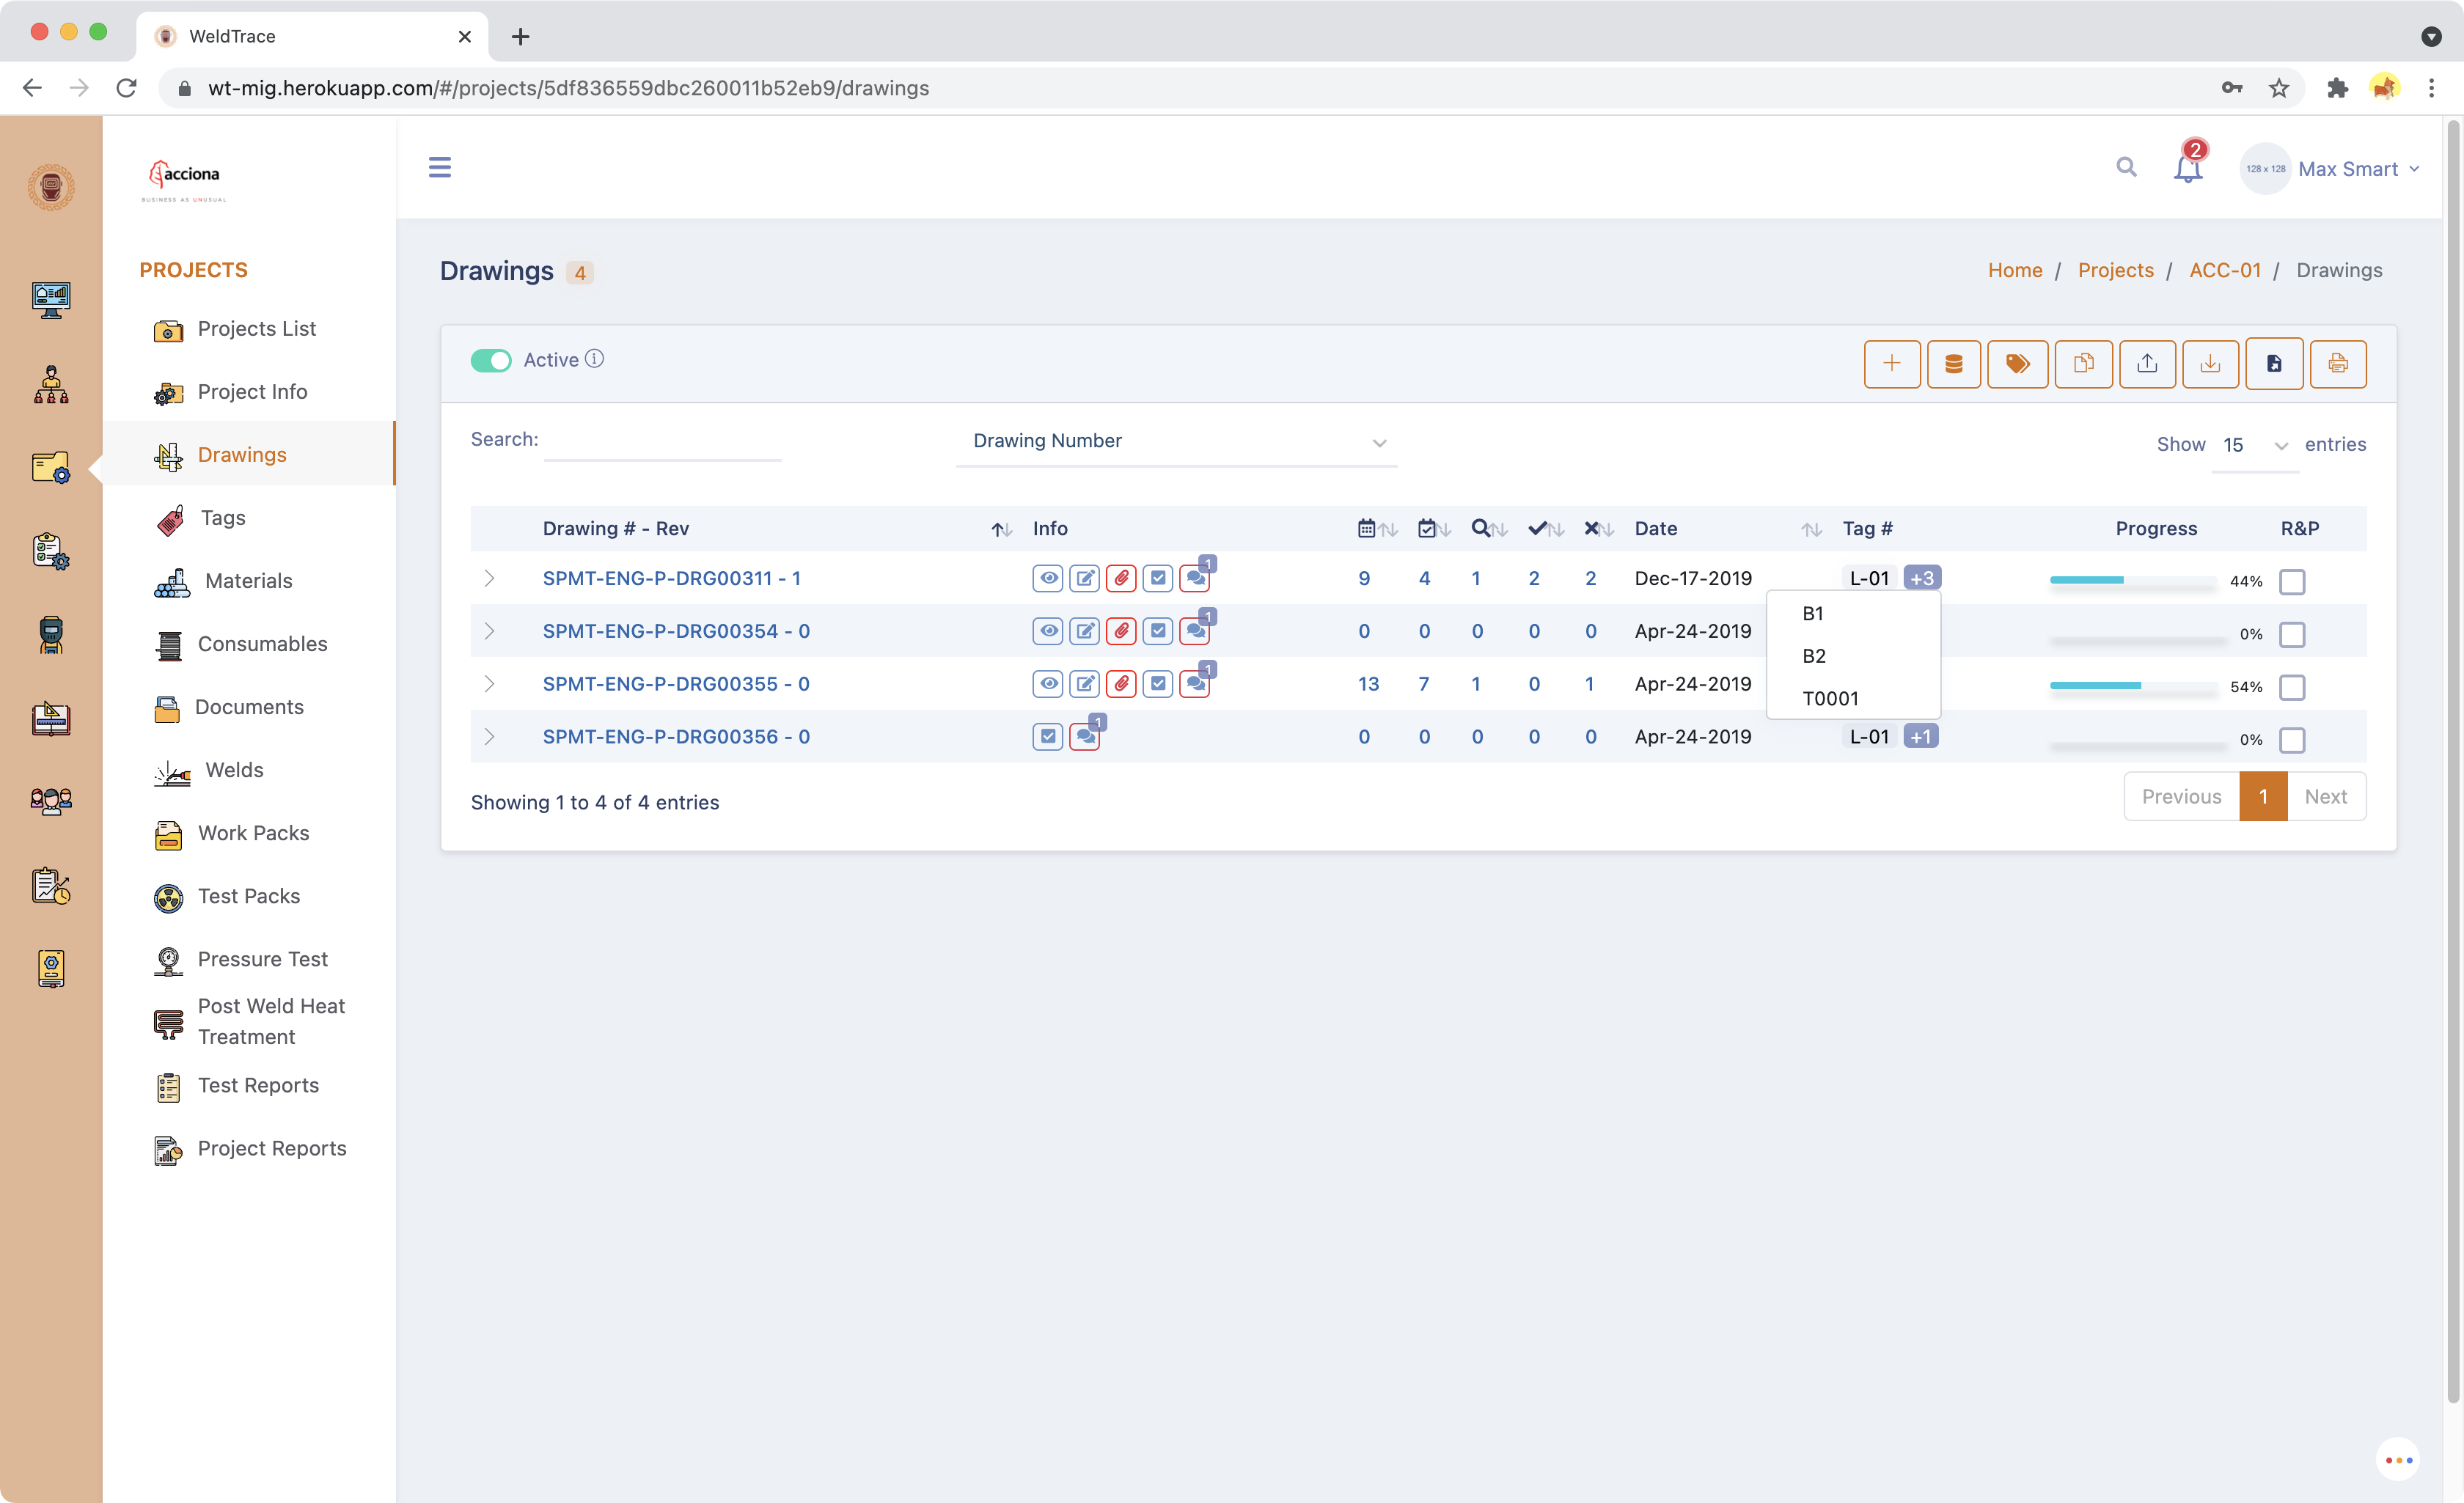Click the add drawing plus button

[1891, 363]
